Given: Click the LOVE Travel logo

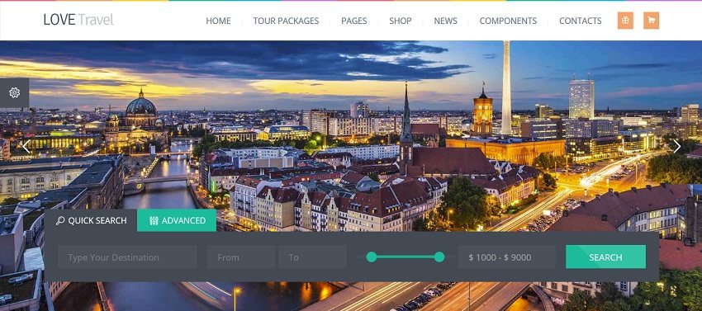Looking at the screenshot, I should [78, 20].
